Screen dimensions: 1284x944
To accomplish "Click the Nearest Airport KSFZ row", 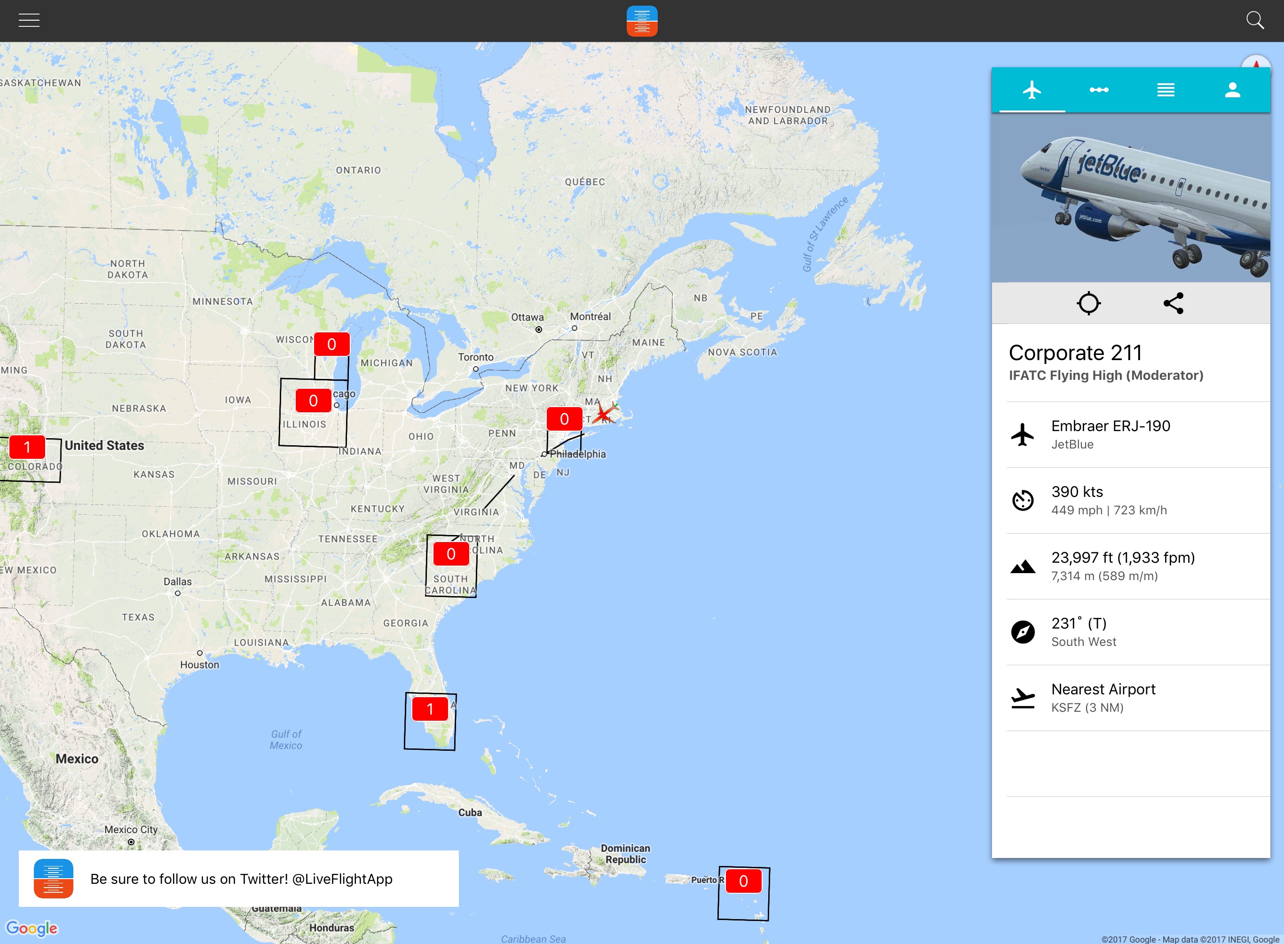I will pyautogui.click(x=1137, y=698).
